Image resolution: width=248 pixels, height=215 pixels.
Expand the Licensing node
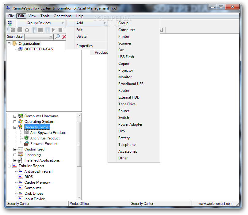pos(15,155)
